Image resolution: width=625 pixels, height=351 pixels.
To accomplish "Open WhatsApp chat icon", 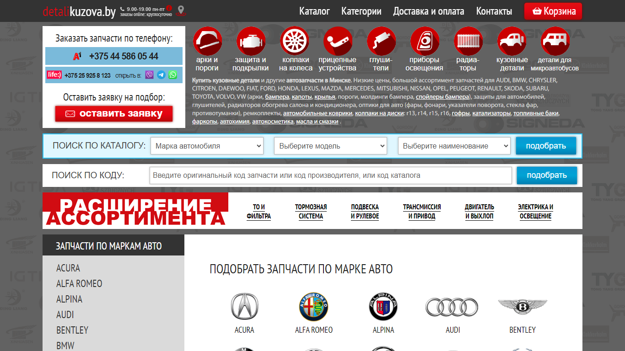I will 172,75.
